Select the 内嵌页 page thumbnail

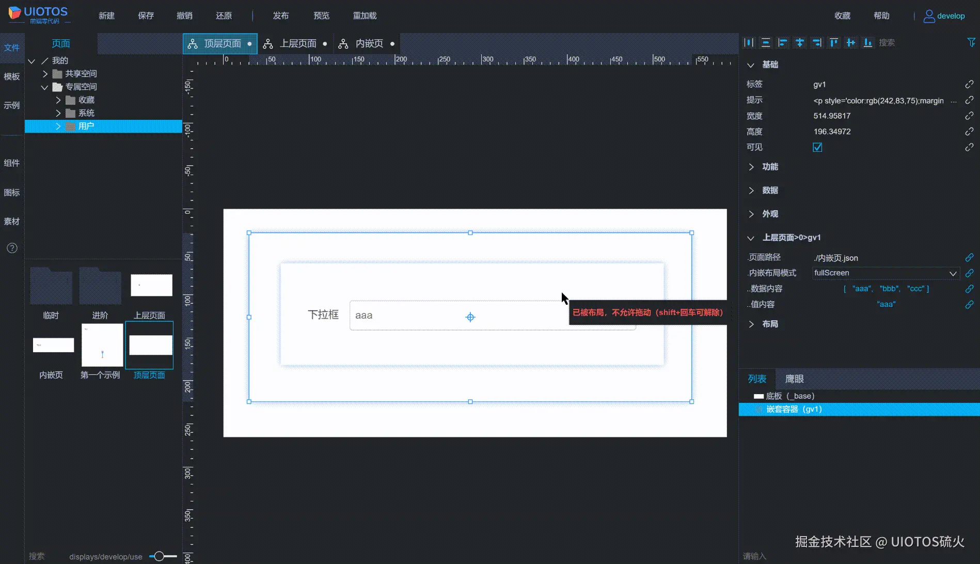coord(53,345)
